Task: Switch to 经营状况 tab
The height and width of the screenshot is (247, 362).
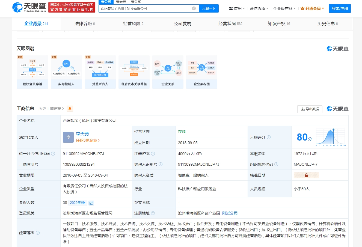Action: pyautogui.click(x=230, y=24)
